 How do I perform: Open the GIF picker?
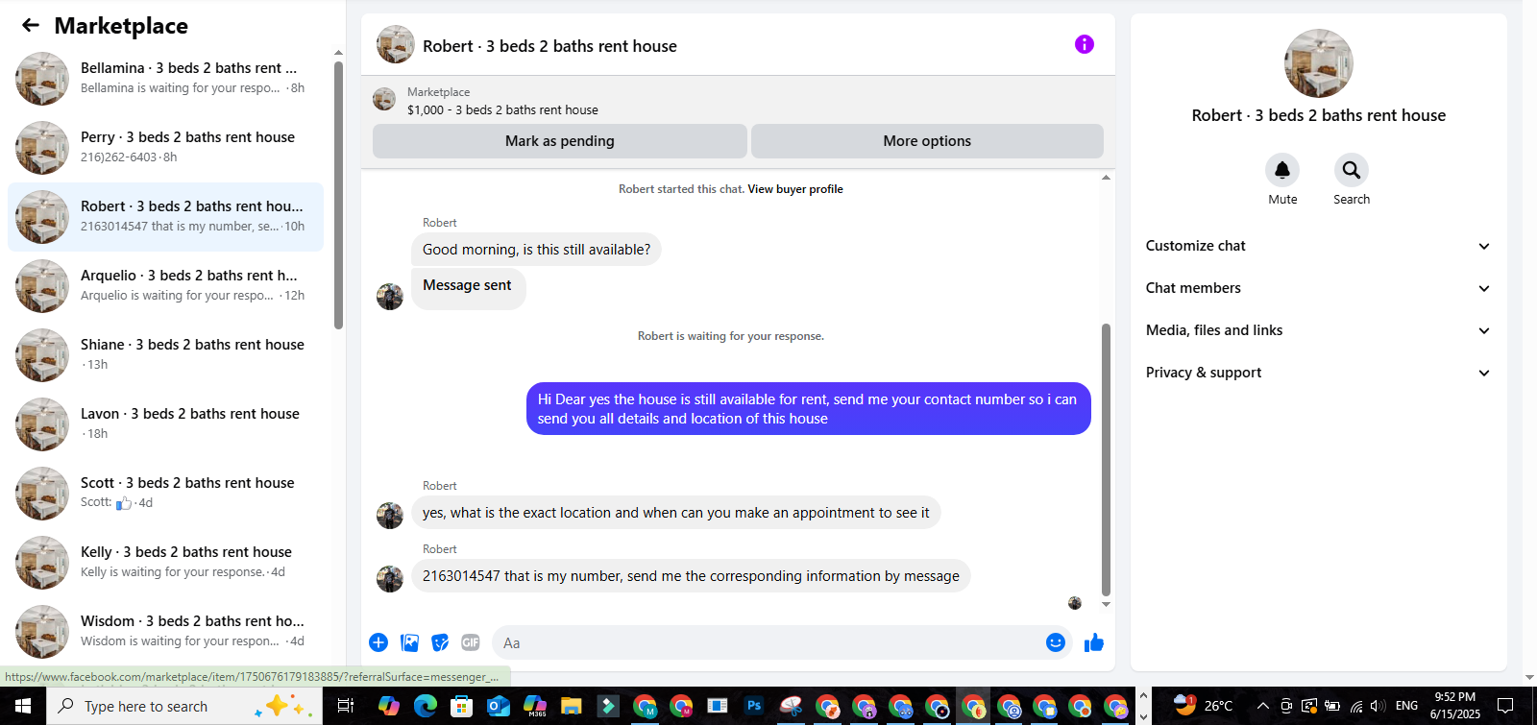[471, 642]
